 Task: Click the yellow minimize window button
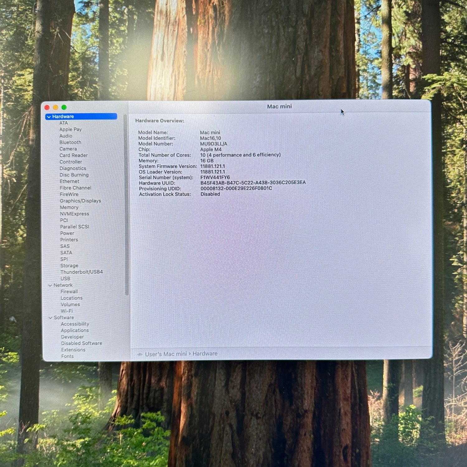pyautogui.click(x=56, y=107)
